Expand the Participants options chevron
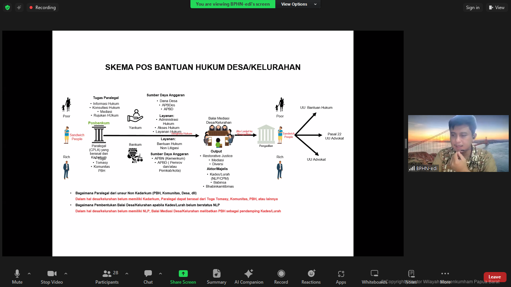The image size is (511, 287). pyautogui.click(x=126, y=273)
